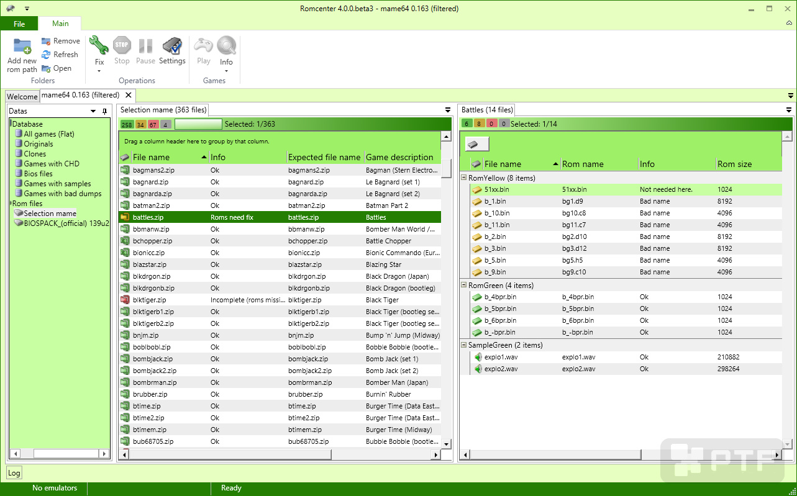Collapse the RomYellow (8 items) group

pos(463,178)
